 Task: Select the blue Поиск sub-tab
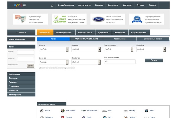pos(53,39)
